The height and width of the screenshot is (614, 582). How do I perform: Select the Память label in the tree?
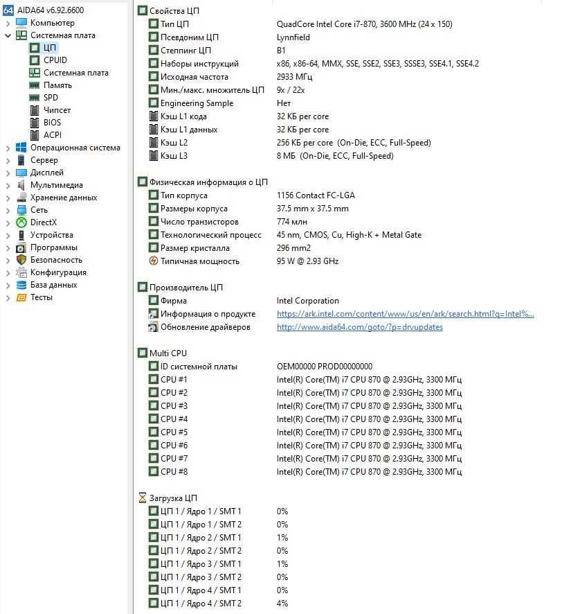pyautogui.click(x=58, y=85)
